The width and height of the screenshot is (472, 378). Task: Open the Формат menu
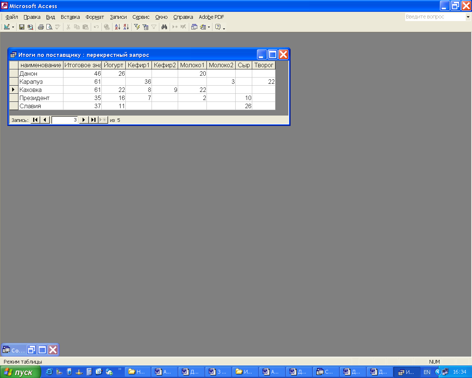[95, 17]
